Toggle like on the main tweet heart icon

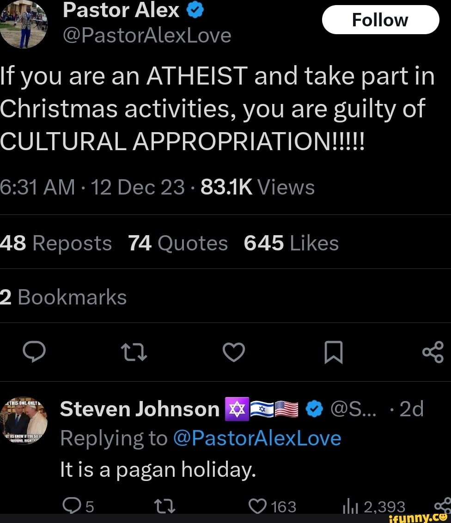[x=234, y=352]
